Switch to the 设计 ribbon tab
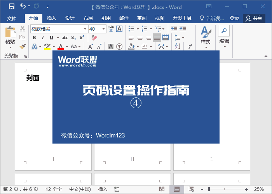The width and height of the screenshot is (272, 194). pos(70,18)
